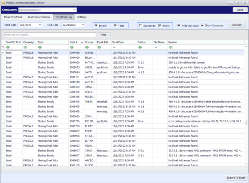249x183 pixels.
Task: Click Cust # 9005094 cell
Action: 76,72
